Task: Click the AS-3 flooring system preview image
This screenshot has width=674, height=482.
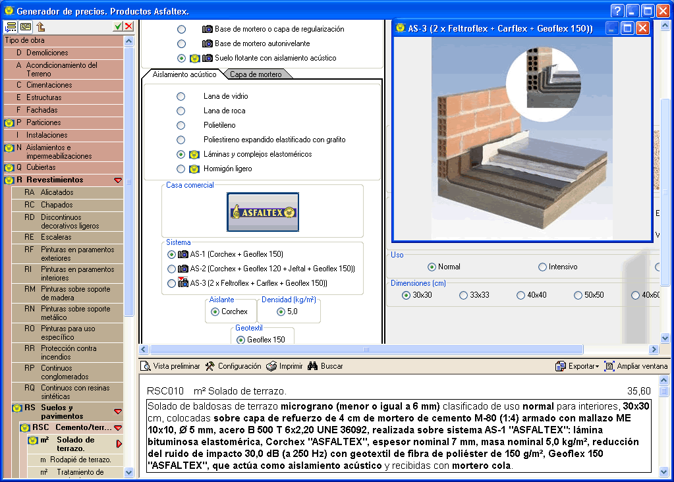Action: point(522,139)
